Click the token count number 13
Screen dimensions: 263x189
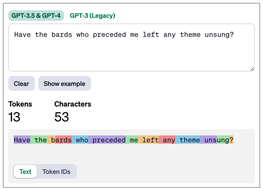[14, 117]
